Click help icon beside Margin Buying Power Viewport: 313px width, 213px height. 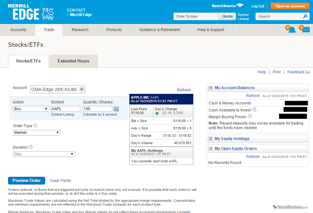[250, 116]
